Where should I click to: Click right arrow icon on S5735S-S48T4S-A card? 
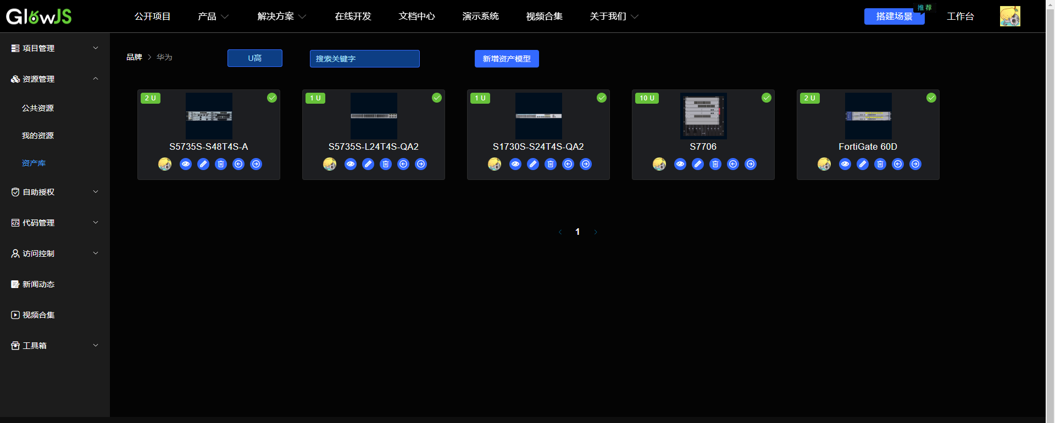click(256, 164)
